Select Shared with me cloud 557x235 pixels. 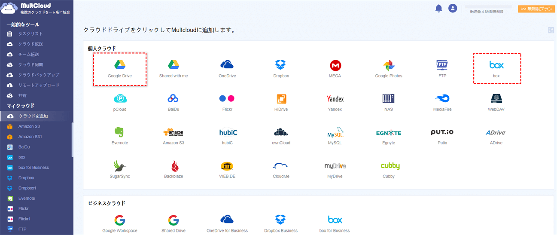point(173,69)
